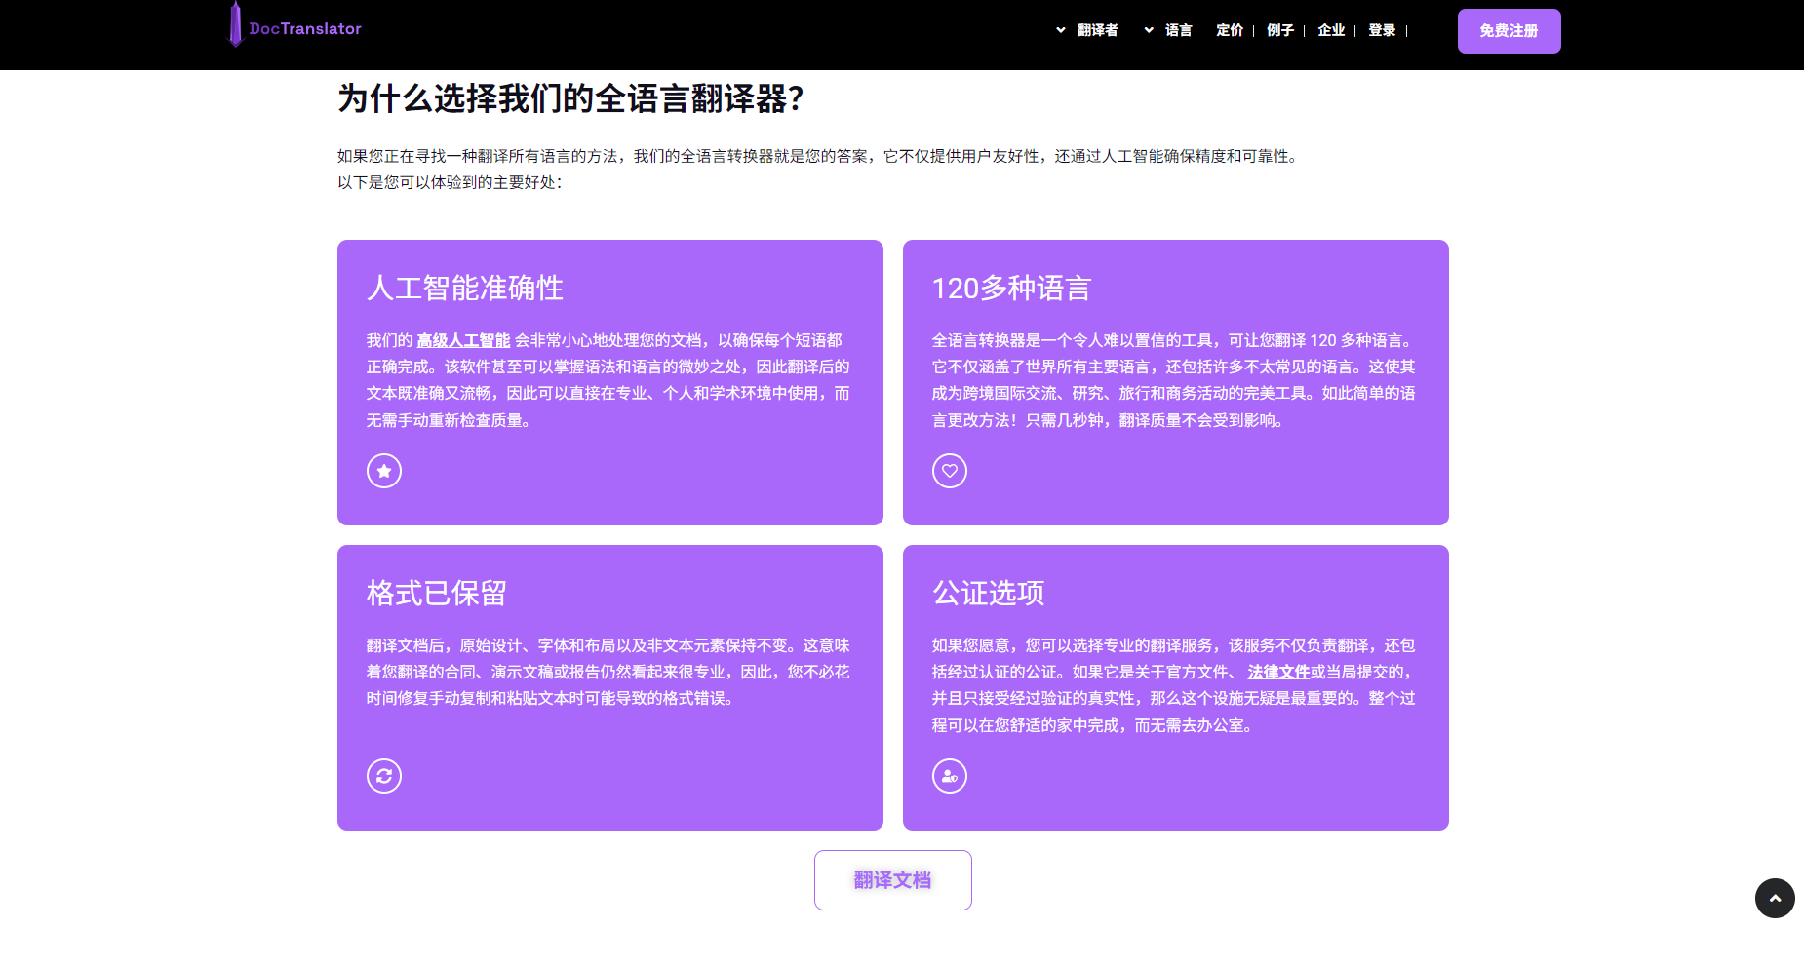Screen dimensions: 1804x968
Task: Click the 翻译文档 button
Action: (x=892, y=880)
